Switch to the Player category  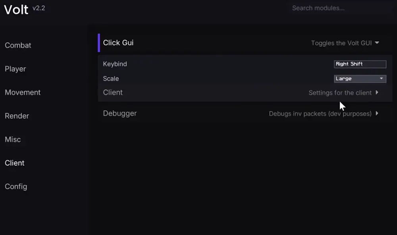pyautogui.click(x=15, y=69)
